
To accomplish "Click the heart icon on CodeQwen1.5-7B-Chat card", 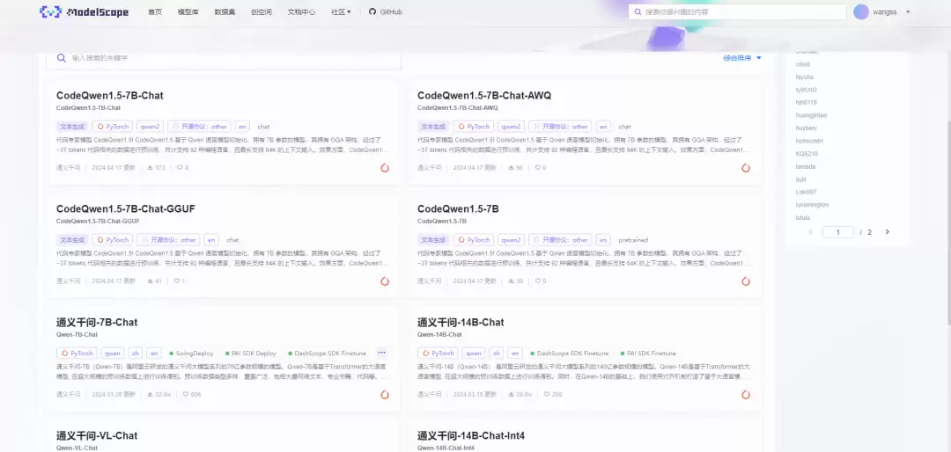I will pos(180,168).
